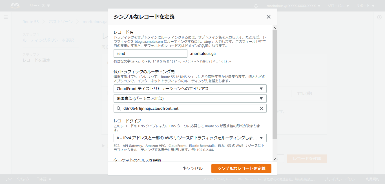
Task: Open the info panel icon
Action: pyautogui.click(x=379, y=17)
